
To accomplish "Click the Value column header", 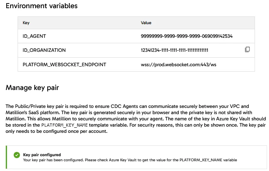I will click(146, 23).
